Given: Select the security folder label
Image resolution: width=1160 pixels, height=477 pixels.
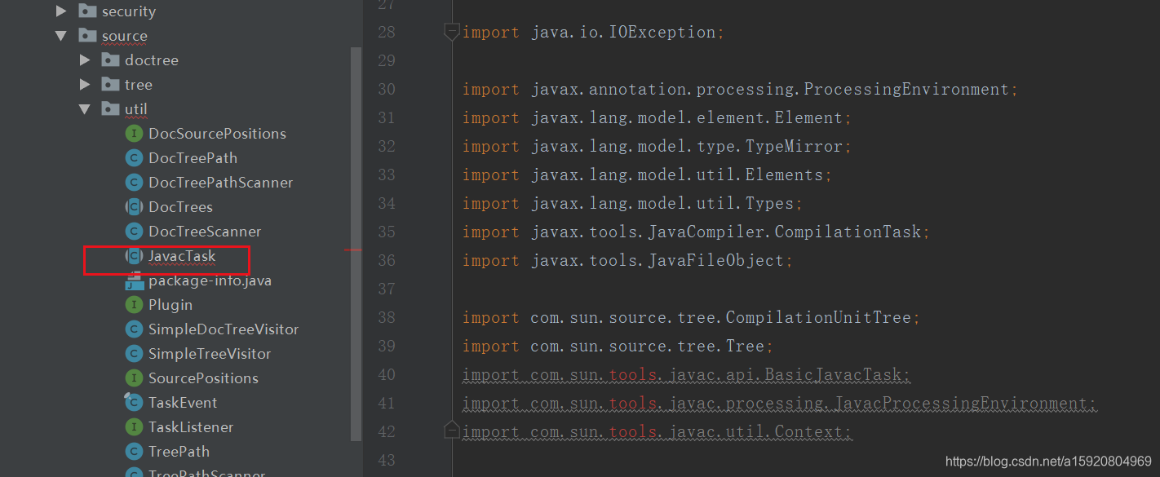Looking at the screenshot, I should [129, 11].
